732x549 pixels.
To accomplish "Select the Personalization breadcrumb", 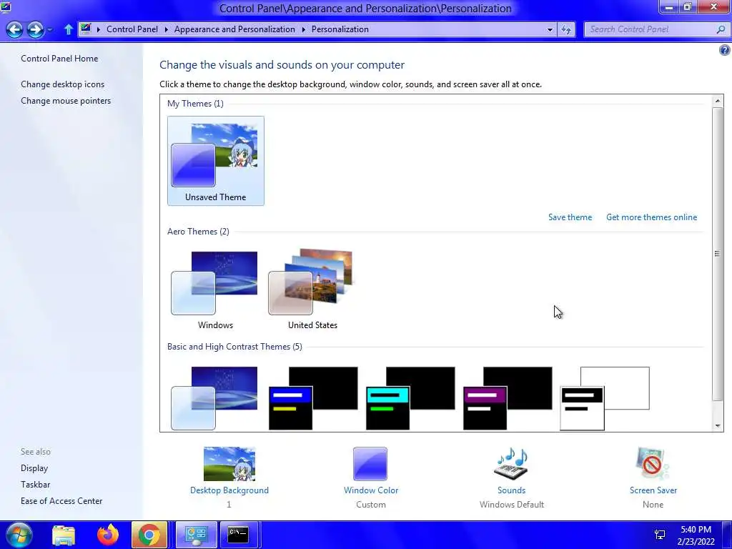I will (340, 29).
